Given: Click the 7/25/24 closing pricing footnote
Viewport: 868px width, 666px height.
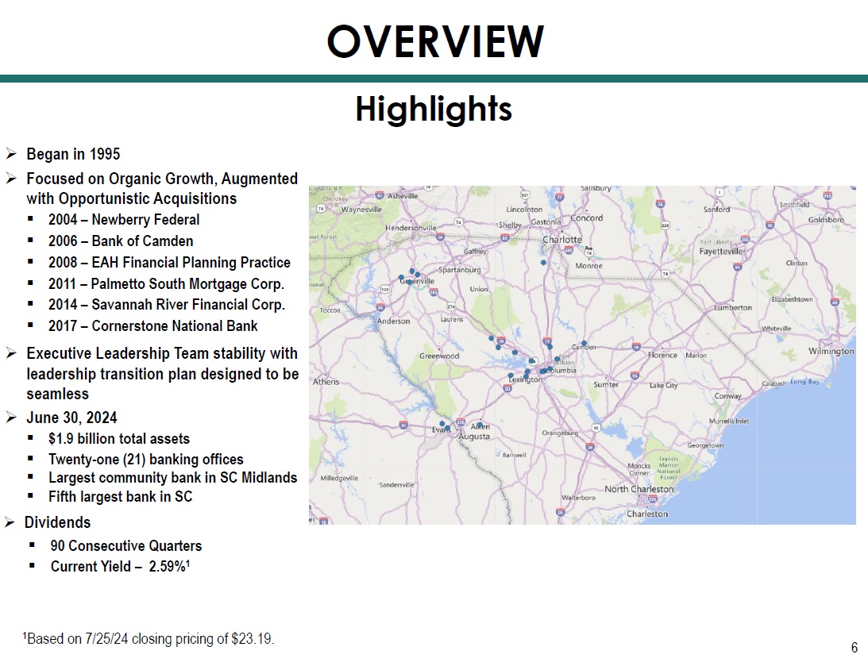Looking at the screenshot, I should coord(149,639).
